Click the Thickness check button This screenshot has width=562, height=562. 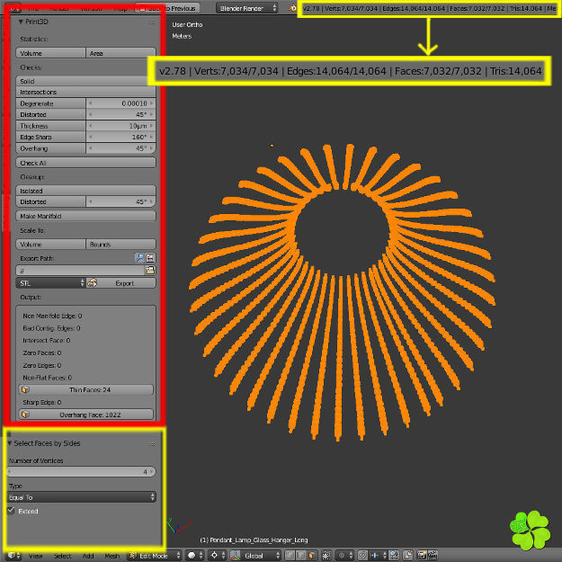[51, 126]
